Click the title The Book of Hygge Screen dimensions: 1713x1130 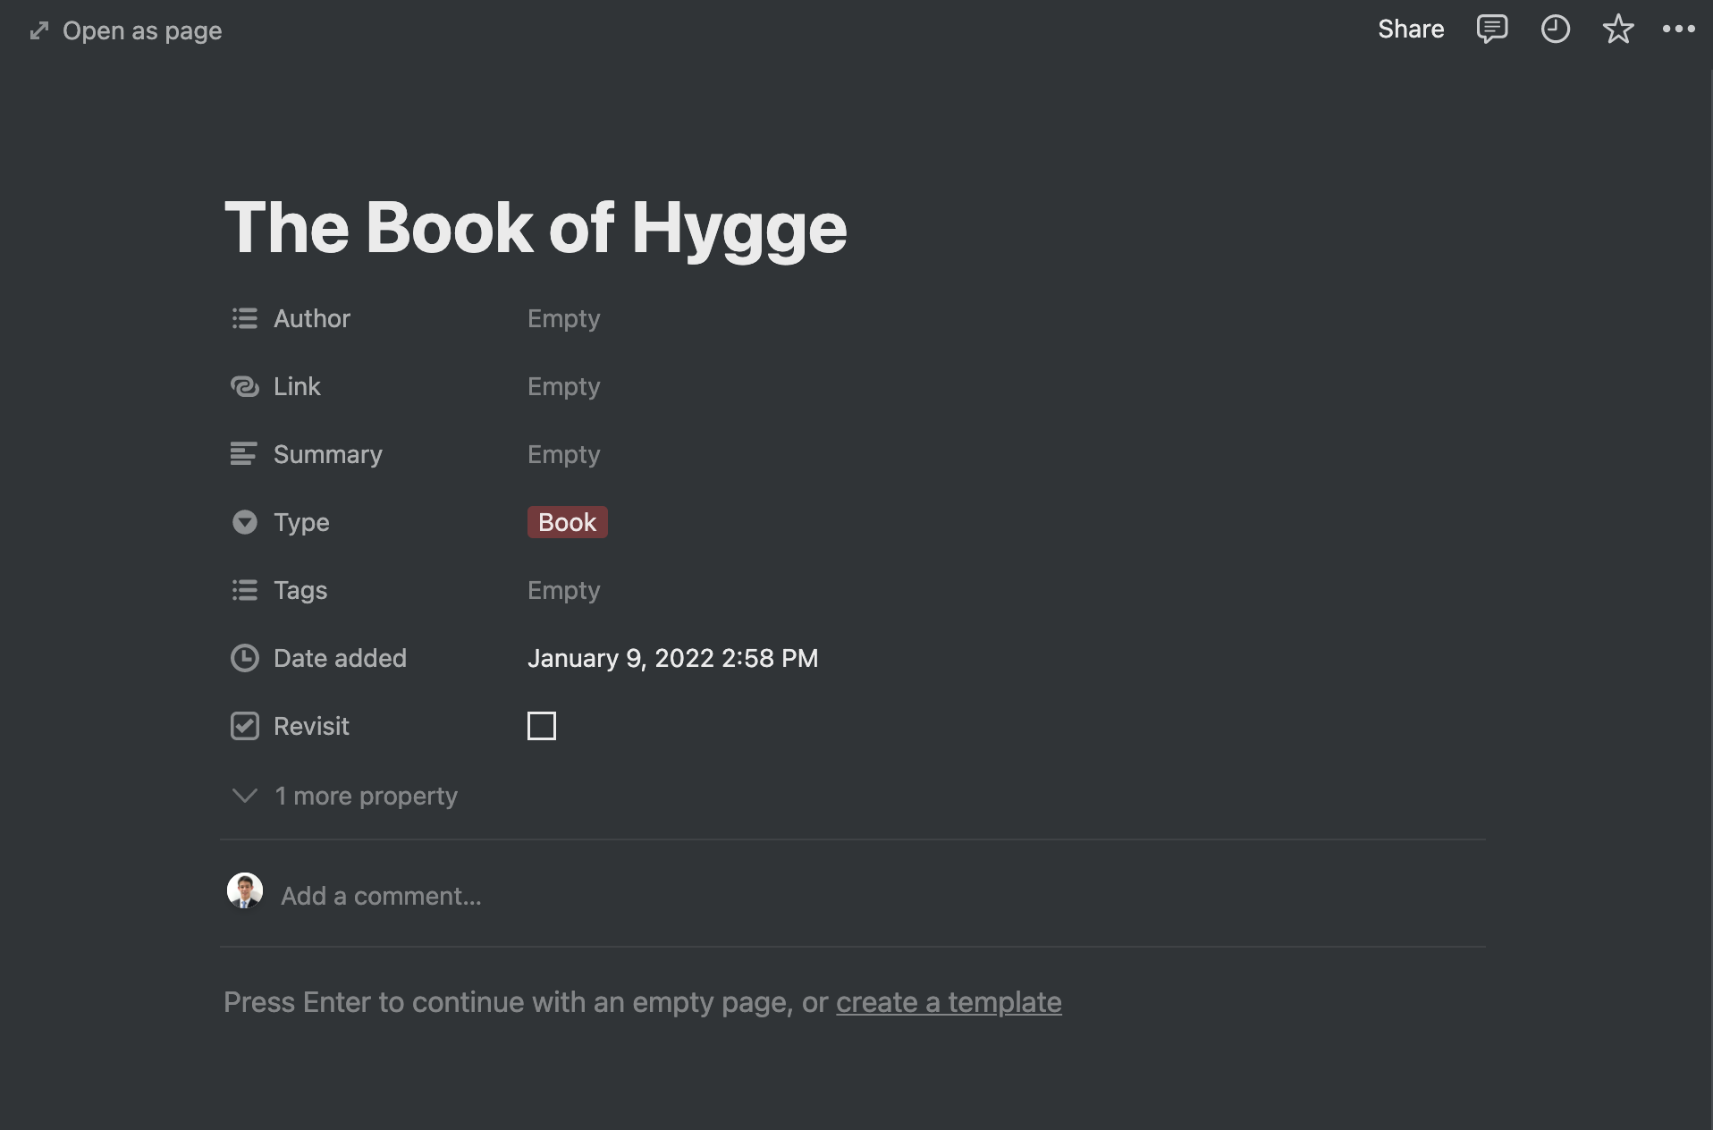pyautogui.click(x=535, y=229)
